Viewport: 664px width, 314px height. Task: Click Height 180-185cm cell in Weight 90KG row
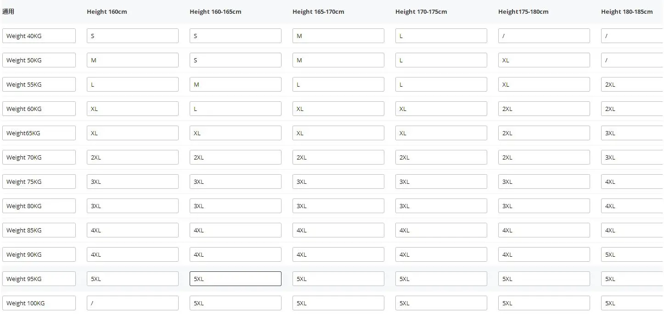(632, 254)
